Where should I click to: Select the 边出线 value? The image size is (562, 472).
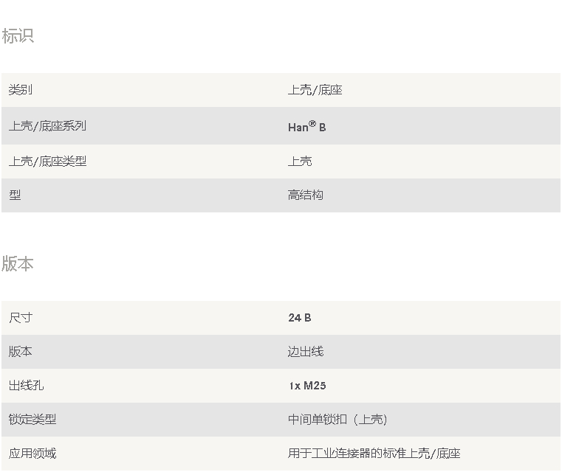click(x=306, y=352)
